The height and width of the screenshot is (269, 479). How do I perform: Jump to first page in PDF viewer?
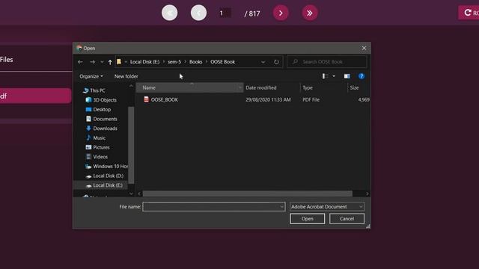click(170, 13)
